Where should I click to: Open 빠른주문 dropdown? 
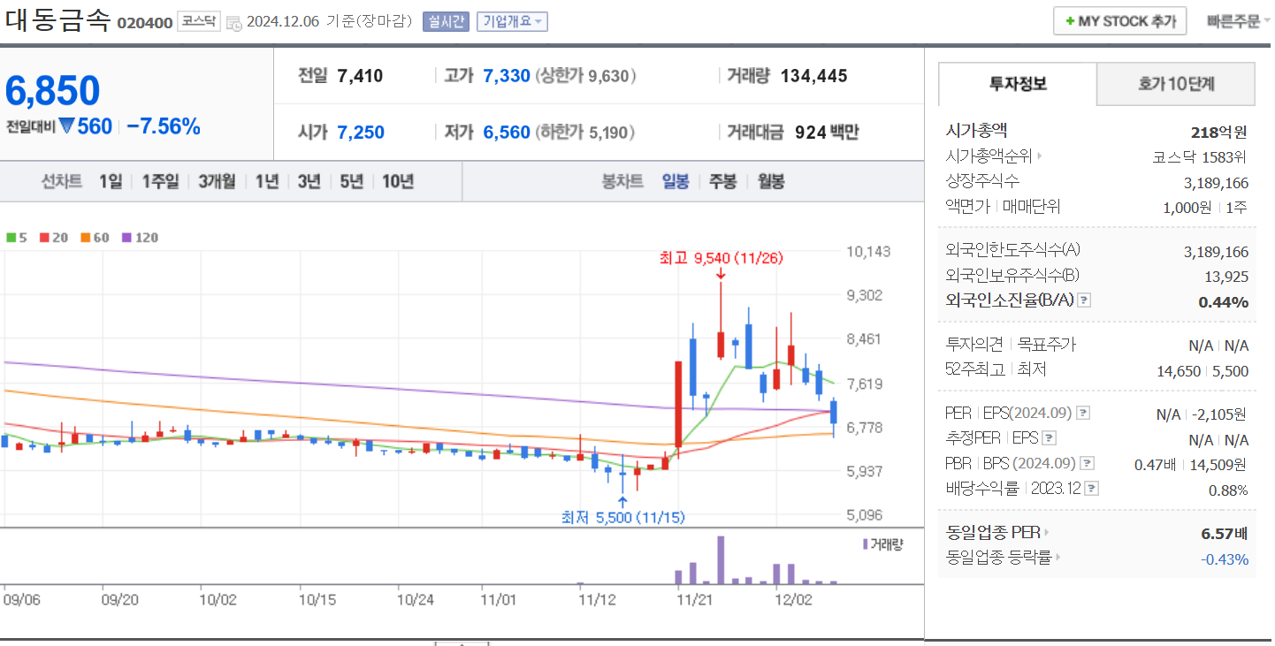[1239, 21]
